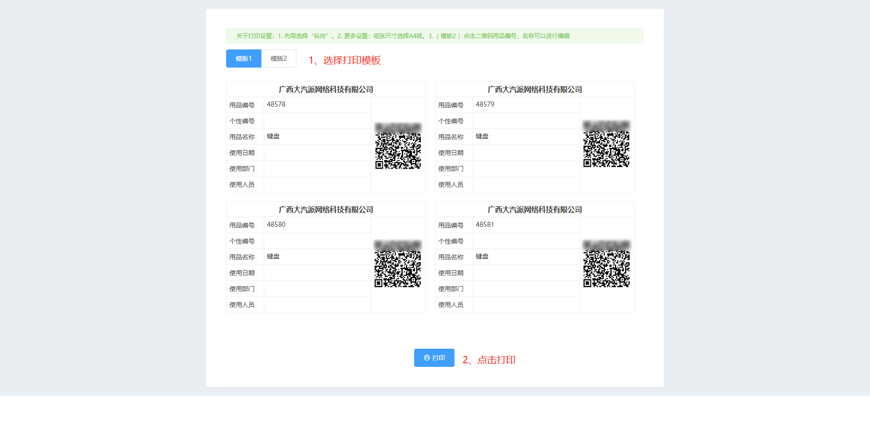Click company title of card 48579
This screenshot has width=870, height=424.
(535, 89)
